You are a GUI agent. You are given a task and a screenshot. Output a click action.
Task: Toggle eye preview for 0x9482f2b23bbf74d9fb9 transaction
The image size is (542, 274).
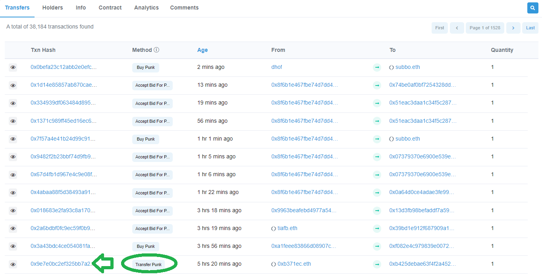[13, 157]
